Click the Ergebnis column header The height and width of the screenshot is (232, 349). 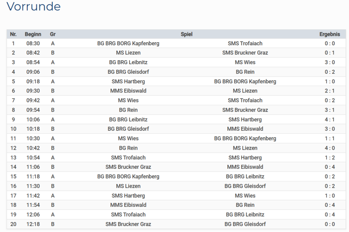(330, 34)
